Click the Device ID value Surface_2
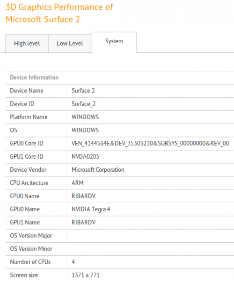The height and width of the screenshot is (284, 234). click(x=84, y=104)
